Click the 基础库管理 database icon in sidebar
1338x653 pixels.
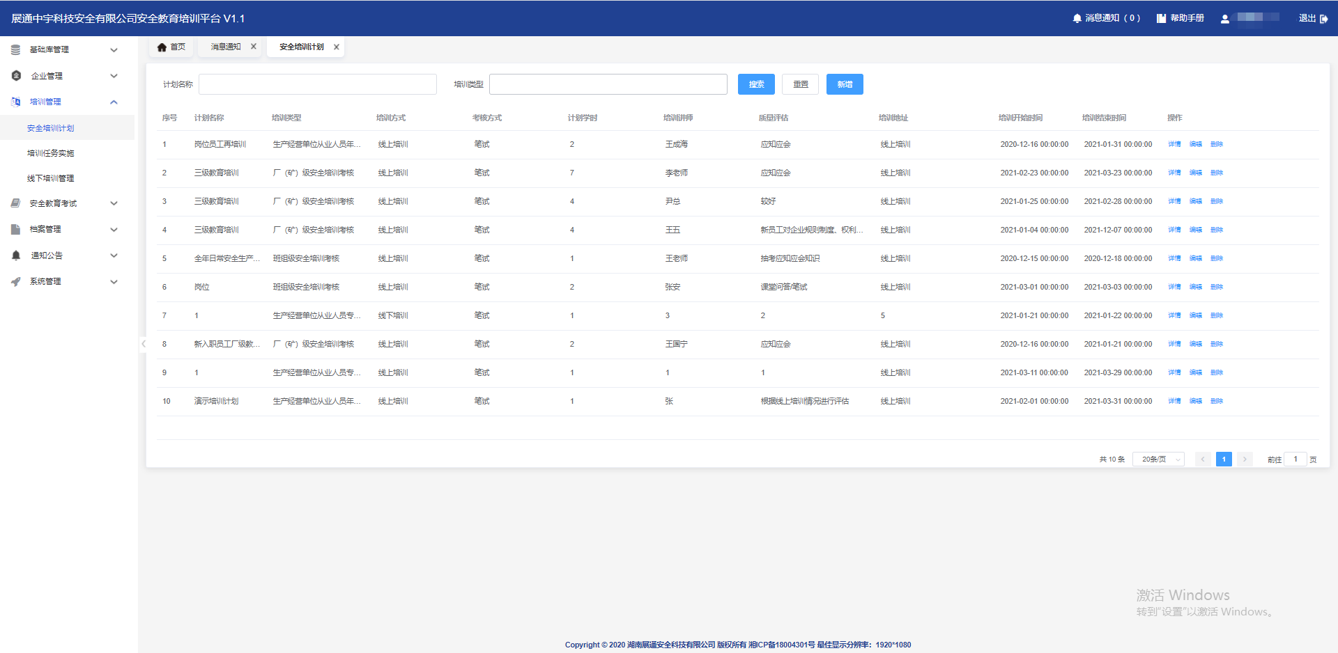click(x=15, y=50)
